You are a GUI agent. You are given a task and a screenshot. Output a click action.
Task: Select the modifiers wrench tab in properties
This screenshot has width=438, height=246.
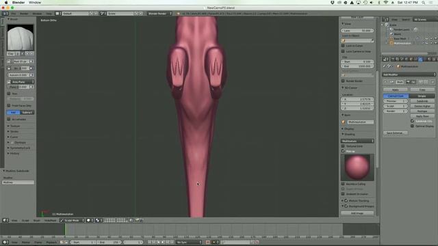click(x=420, y=59)
